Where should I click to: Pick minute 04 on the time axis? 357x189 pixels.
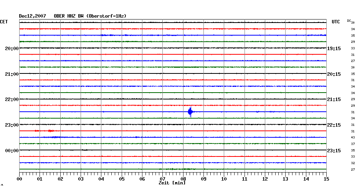101,179
